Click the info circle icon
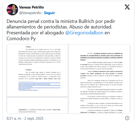This screenshot has width=137, height=121. coord(127,118)
